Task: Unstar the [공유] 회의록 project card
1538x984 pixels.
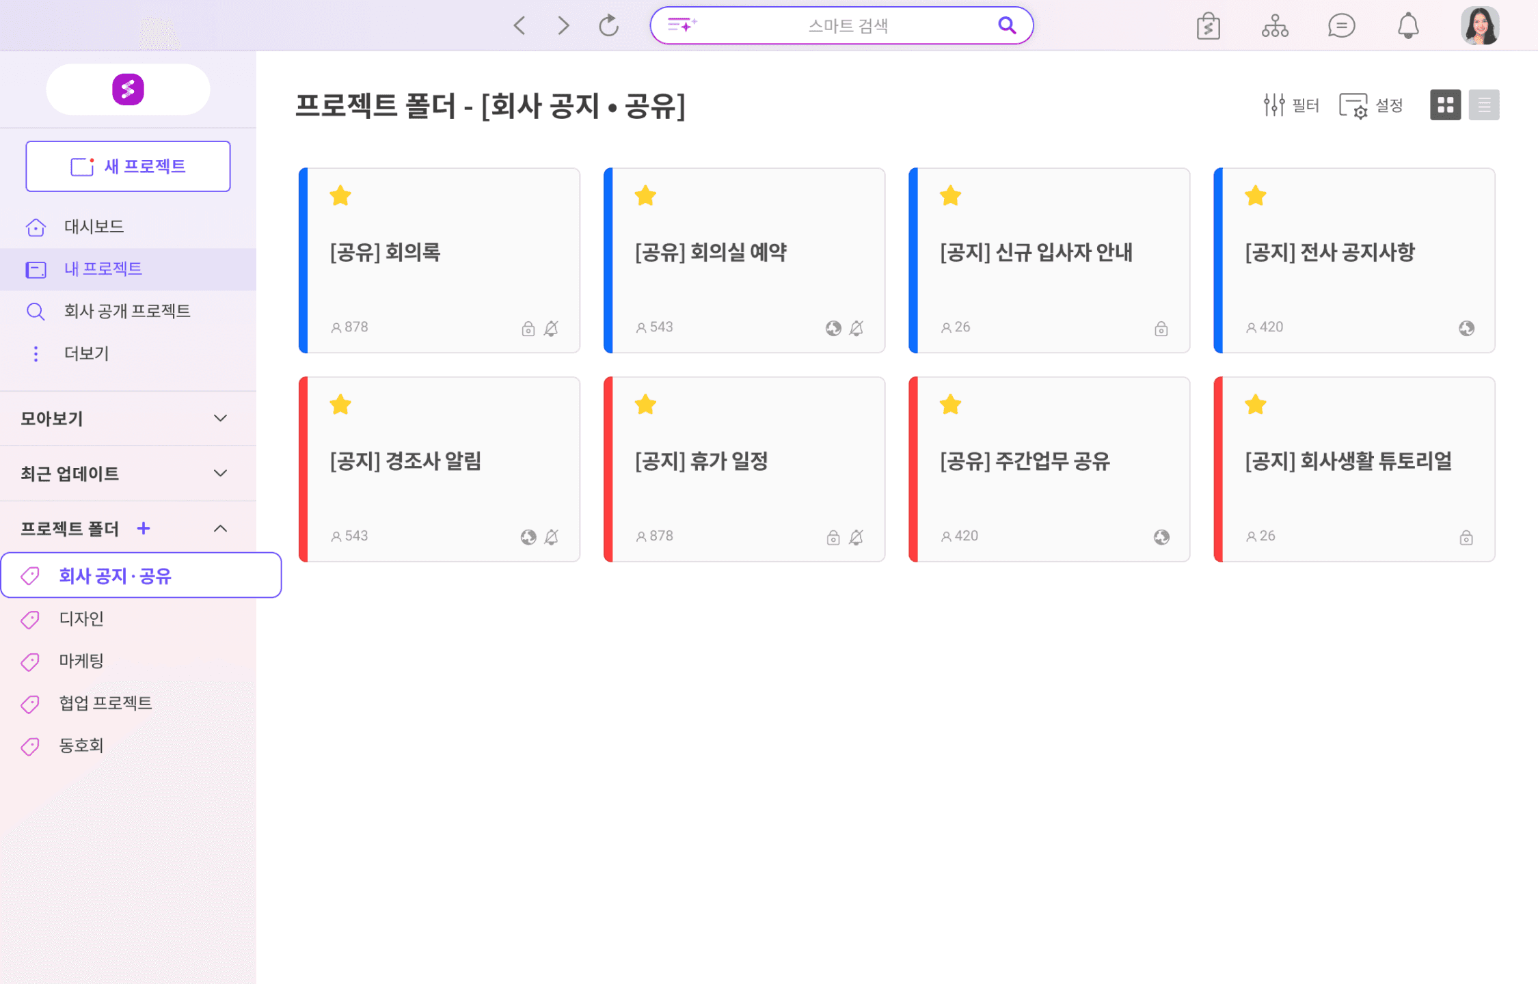Action: 340,196
